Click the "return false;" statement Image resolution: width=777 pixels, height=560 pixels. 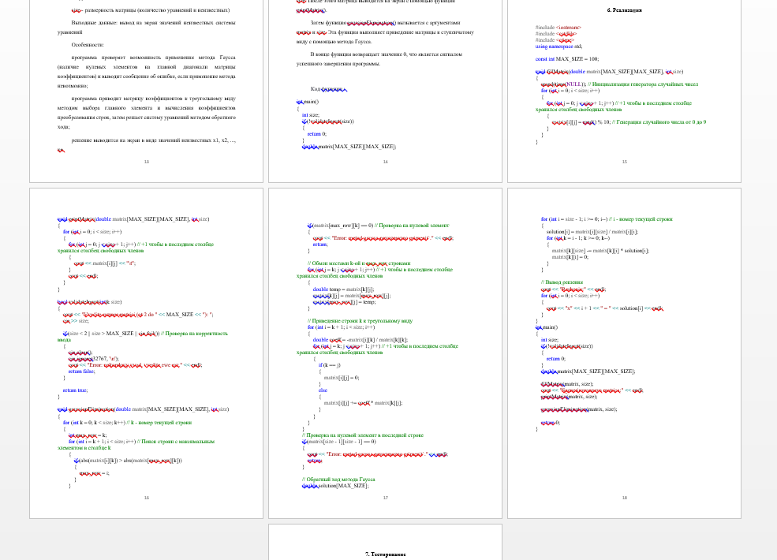(x=81, y=371)
